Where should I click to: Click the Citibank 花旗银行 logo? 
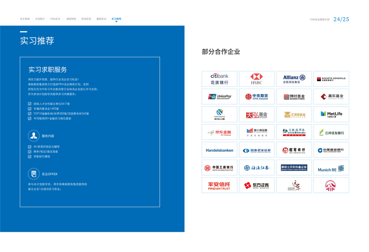click(x=219, y=79)
